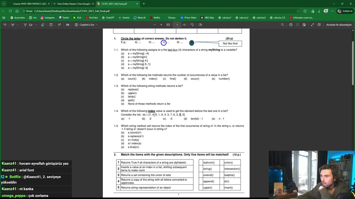Go to the browser home page

[17, 11]
